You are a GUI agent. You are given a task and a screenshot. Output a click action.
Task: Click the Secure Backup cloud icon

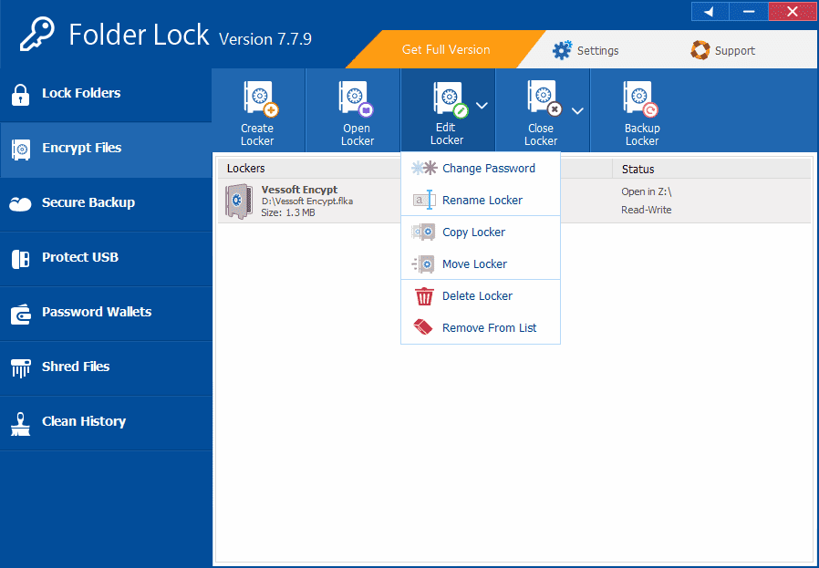tap(20, 203)
